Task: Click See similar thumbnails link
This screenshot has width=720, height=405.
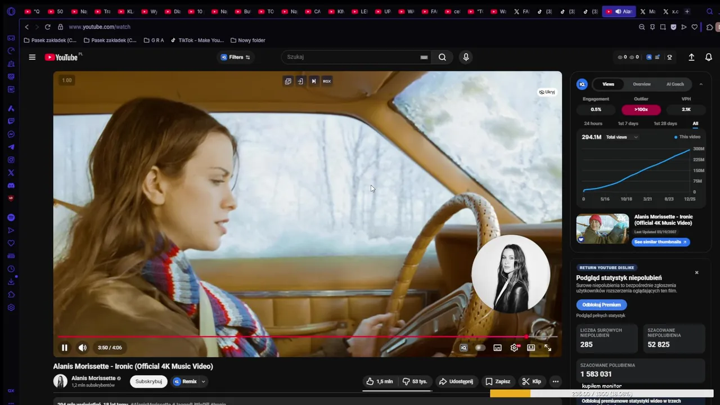Action: (x=661, y=242)
